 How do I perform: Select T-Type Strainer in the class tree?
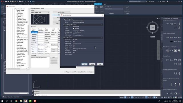(x=21, y=65)
